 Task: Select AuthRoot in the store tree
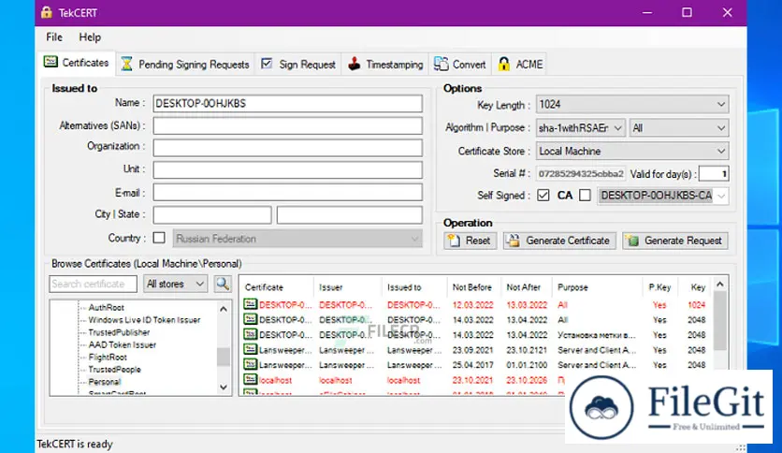(107, 308)
